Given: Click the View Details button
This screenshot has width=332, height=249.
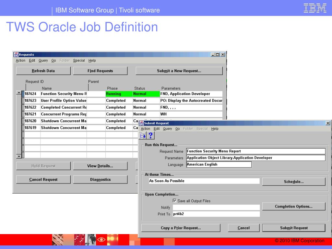Looking at the screenshot, I should (x=100, y=166).
